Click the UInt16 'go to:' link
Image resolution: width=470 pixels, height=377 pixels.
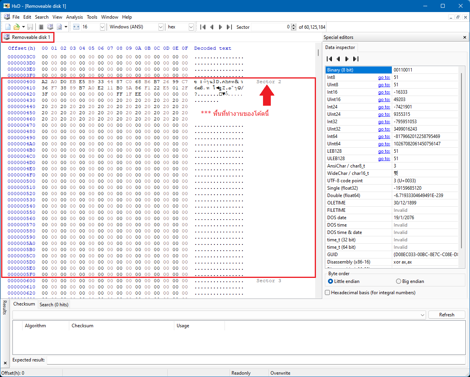point(384,99)
